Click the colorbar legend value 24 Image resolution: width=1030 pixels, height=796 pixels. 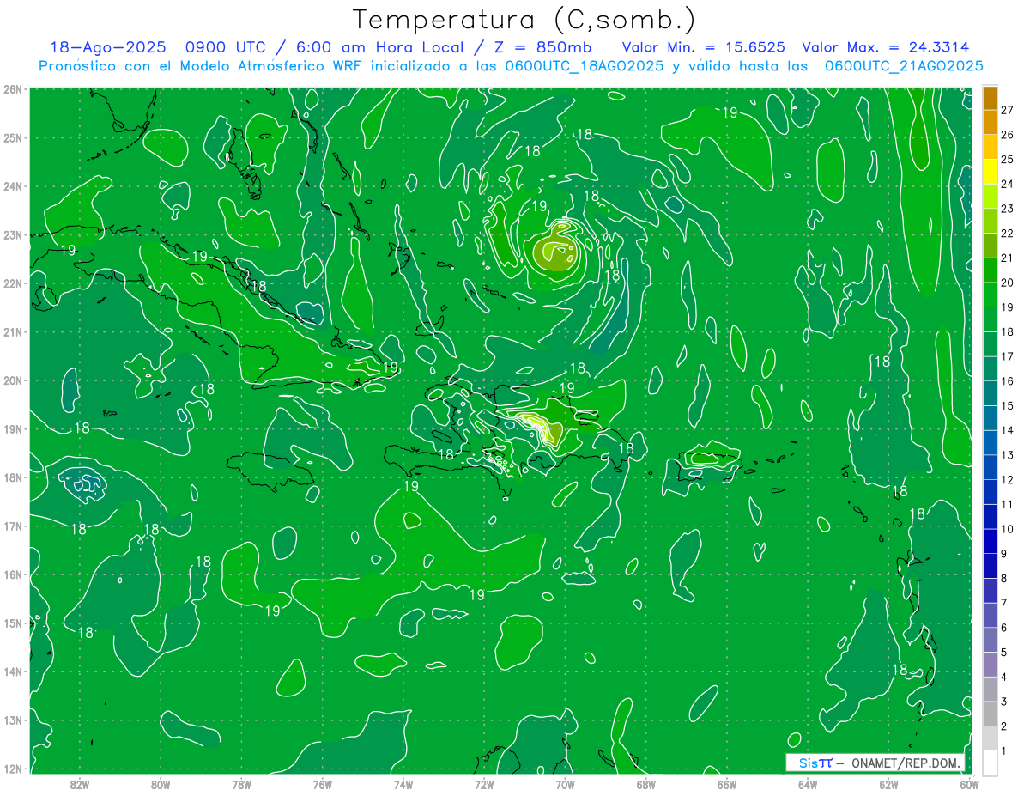(1008, 184)
